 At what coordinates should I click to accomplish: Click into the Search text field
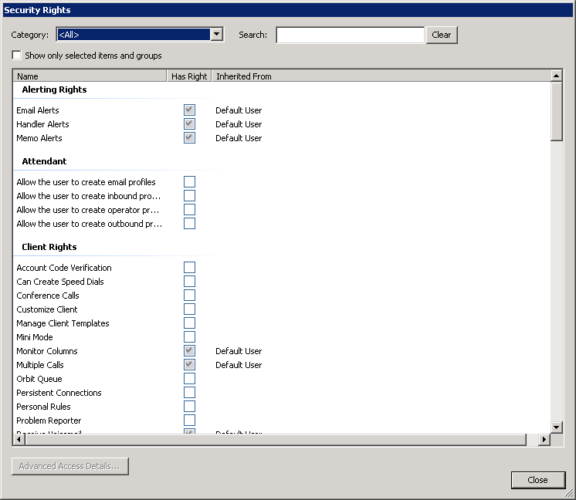[350, 35]
